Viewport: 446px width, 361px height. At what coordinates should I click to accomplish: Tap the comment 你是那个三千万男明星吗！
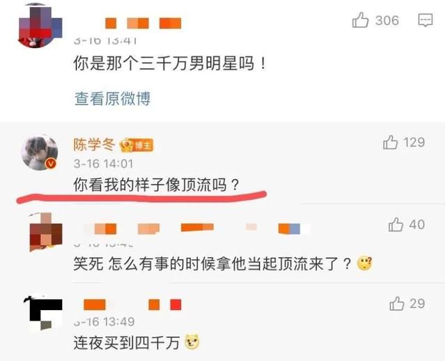click(170, 63)
